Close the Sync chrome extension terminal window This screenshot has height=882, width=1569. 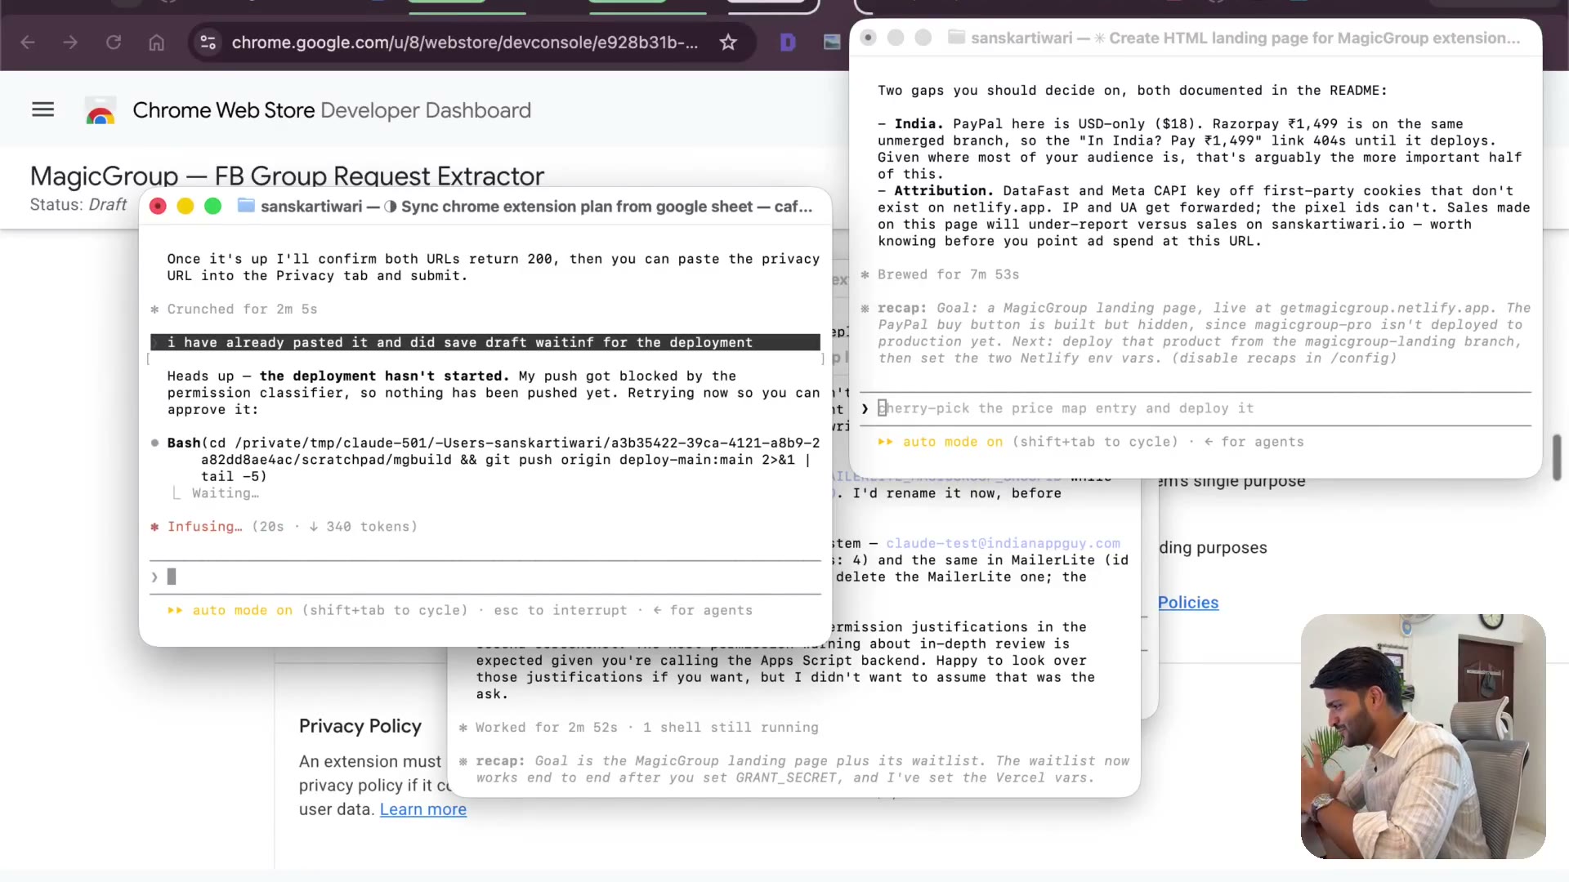click(159, 207)
